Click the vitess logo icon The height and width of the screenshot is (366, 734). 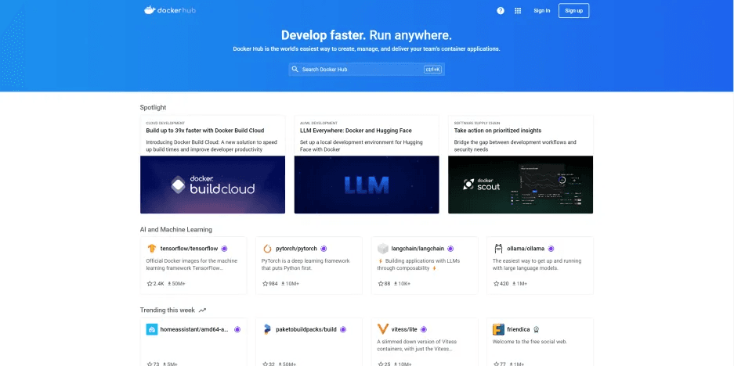pos(383,329)
